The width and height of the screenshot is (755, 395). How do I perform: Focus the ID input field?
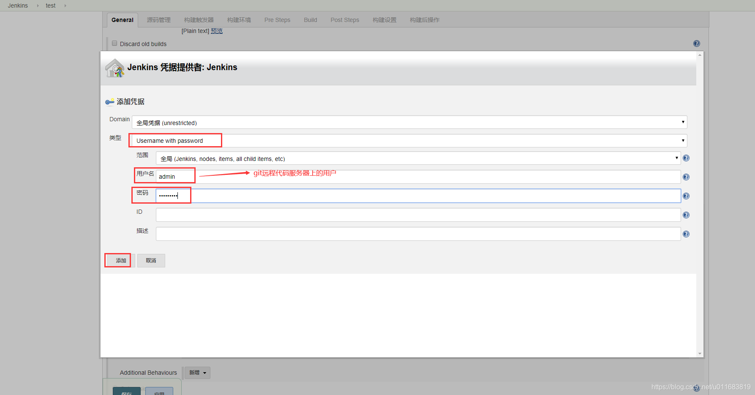[x=418, y=215]
